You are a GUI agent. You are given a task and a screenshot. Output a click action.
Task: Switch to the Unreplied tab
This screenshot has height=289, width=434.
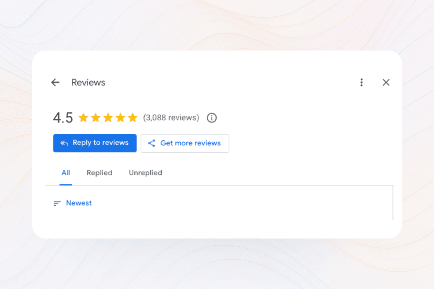[x=146, y=173]
